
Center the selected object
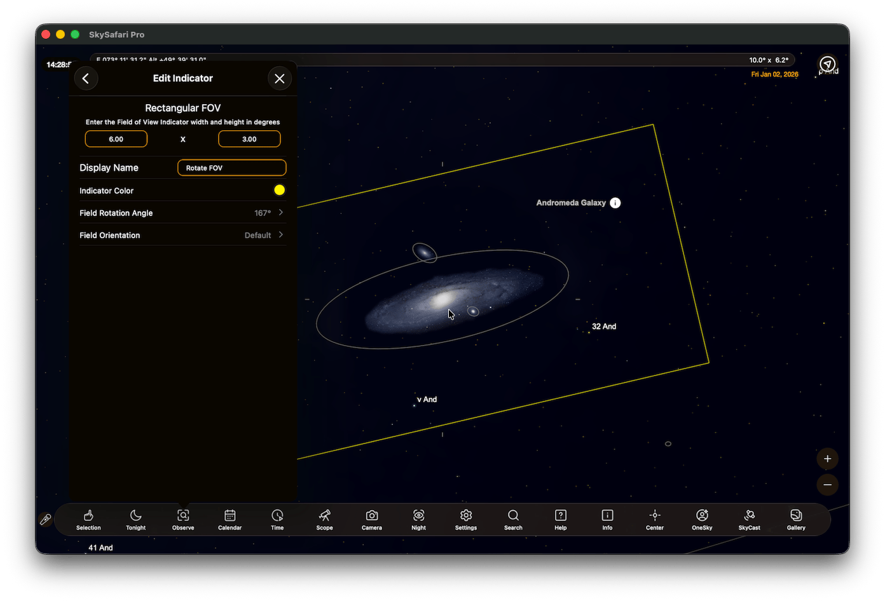tap(655, 520)
